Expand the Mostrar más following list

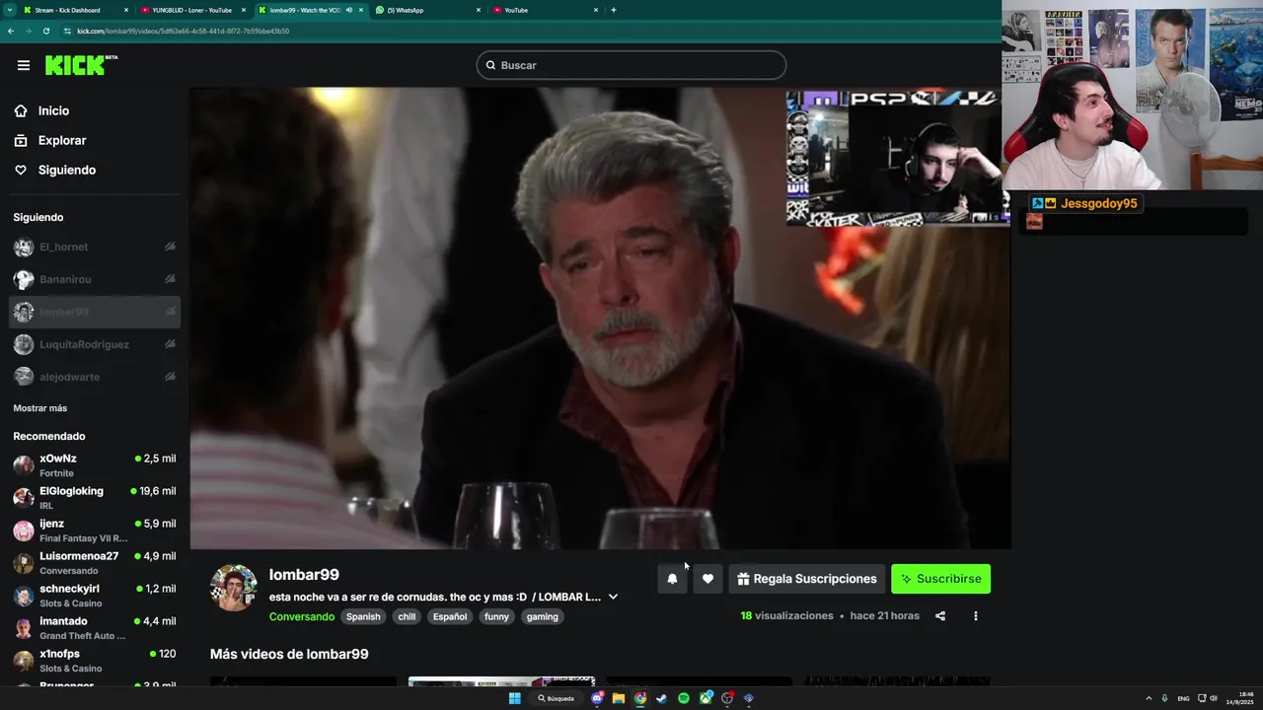pyautogui.click(x=40, y=408)
